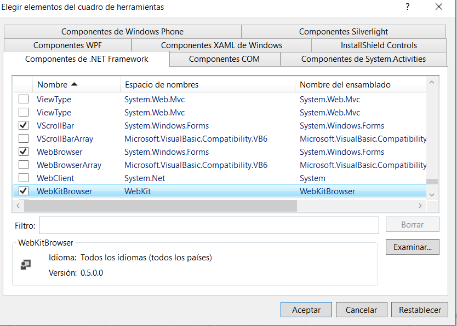The width and height of the screenshot is (457, 326).
Task: Open Componentes de Windows Phone tab
Action: 122,31
